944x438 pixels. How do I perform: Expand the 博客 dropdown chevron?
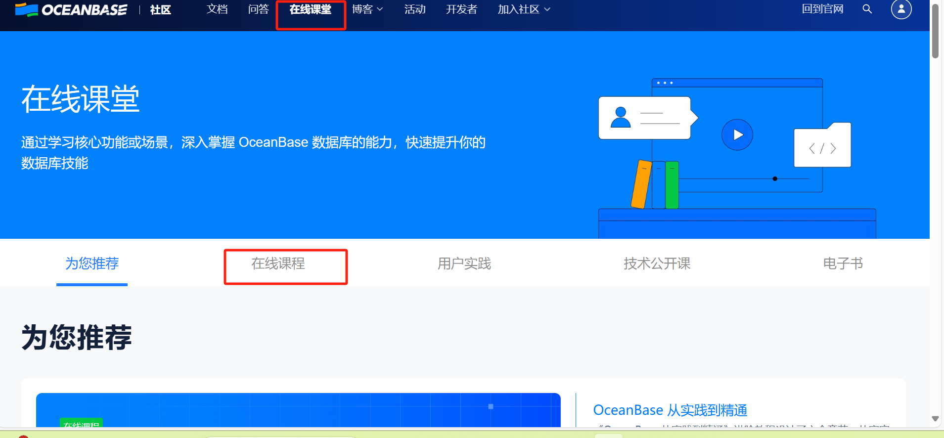[x=380, y=9]
